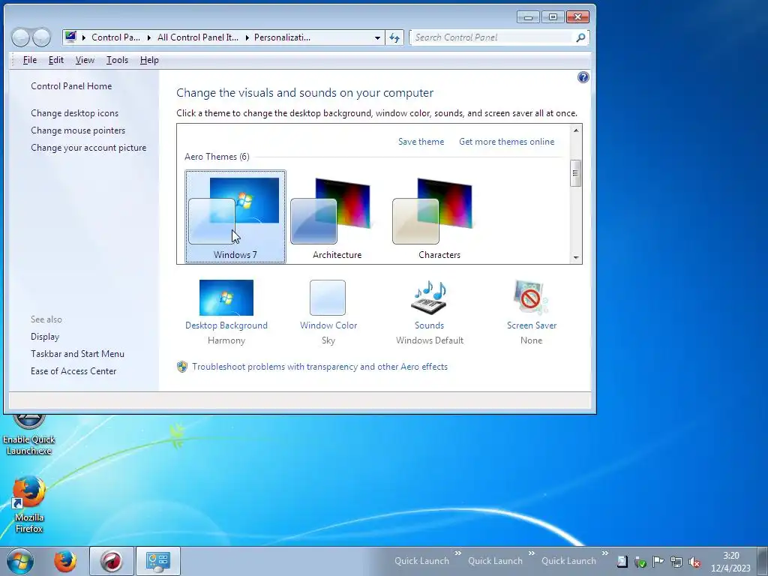Click the green shield tray icon
This screenshot has height=576, width=768.
coord(640,562)
